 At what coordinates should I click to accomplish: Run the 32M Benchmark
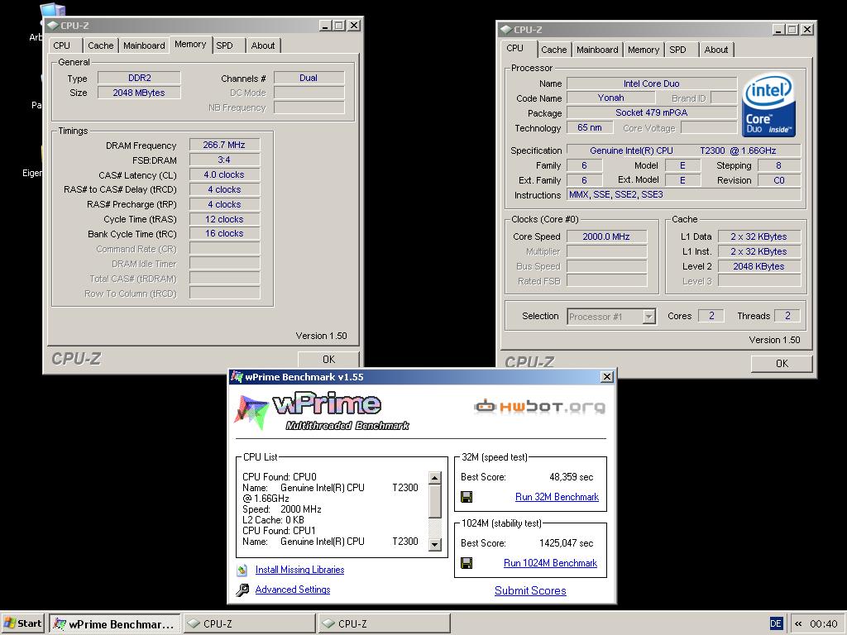[x=557, y=497]
